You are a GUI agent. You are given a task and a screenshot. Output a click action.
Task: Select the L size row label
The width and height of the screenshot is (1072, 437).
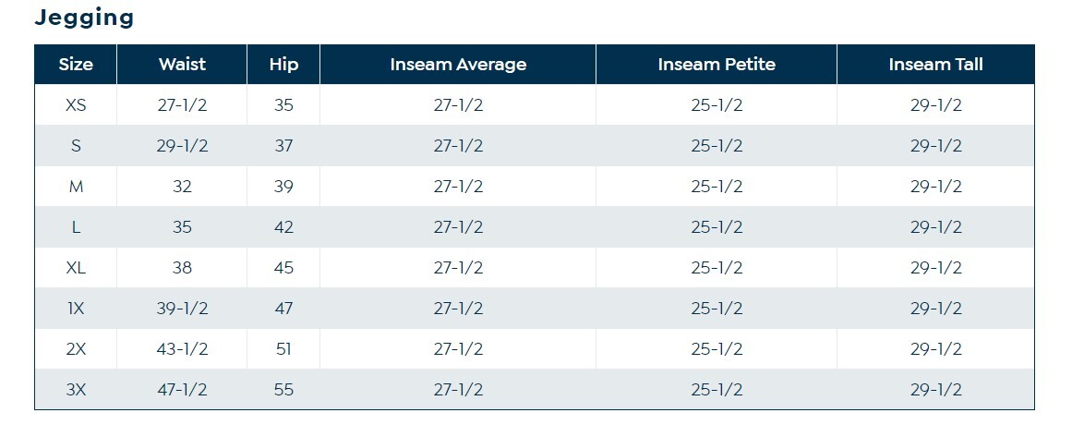(x=76, y=227)
